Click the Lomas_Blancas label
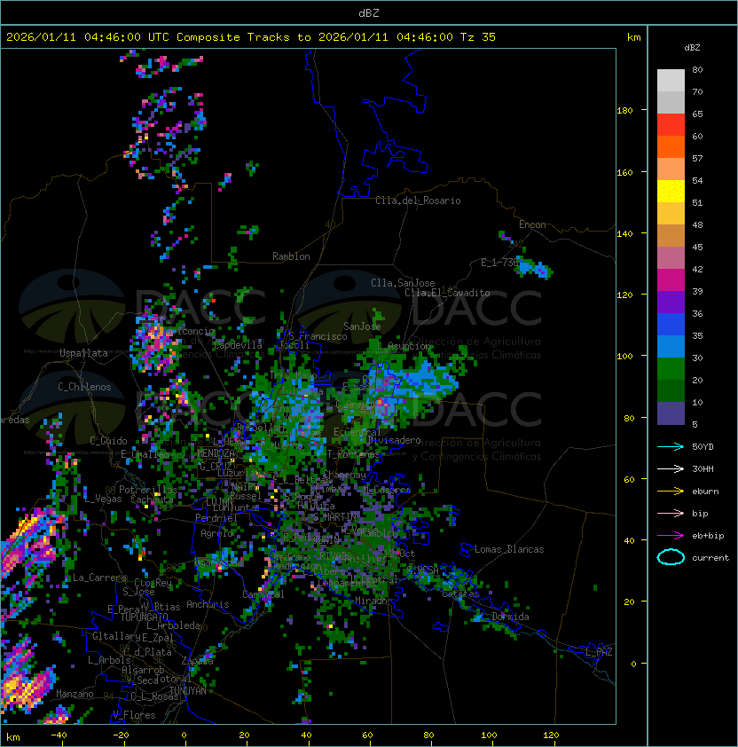The width and height of the screenshot is (738, 747). [x=509, y=550]
